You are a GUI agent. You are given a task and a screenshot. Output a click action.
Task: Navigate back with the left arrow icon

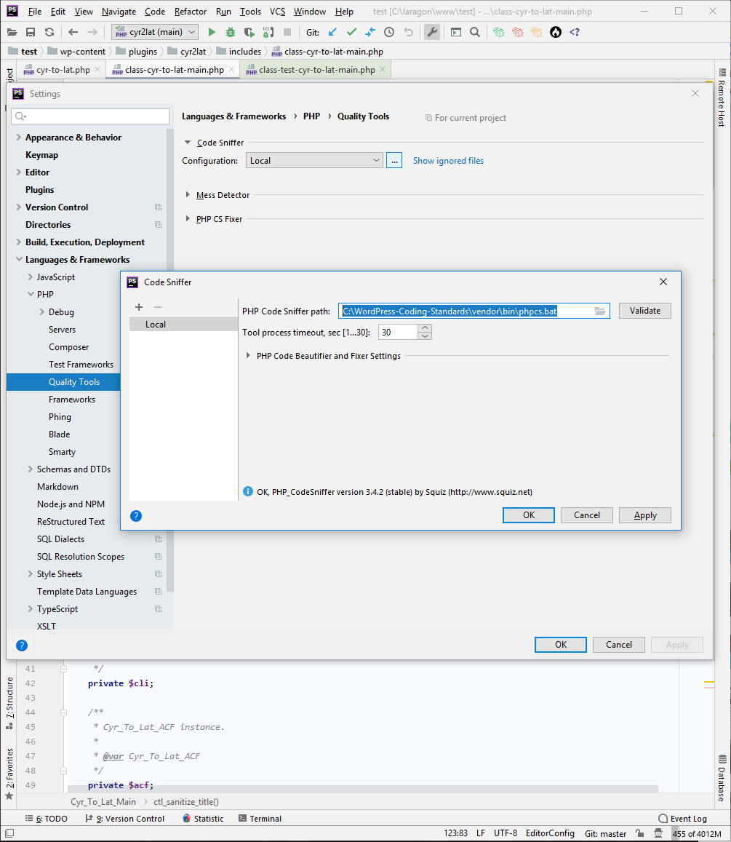click(73, 32)
